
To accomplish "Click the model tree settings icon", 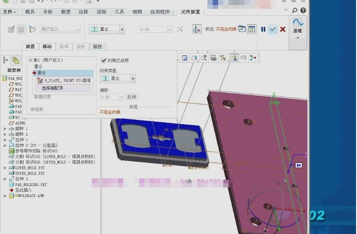I will pos(6,60).
